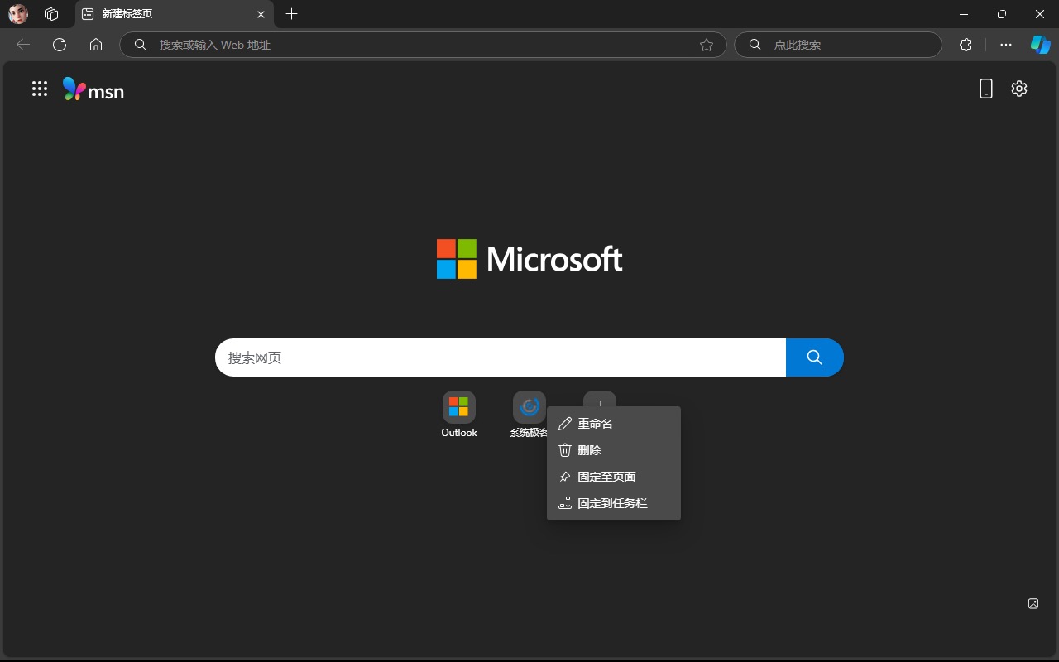Open the background image settings icon
Image resolution: width=1059 pixels, height=662 pixels.
click(x=1033, y=603)
